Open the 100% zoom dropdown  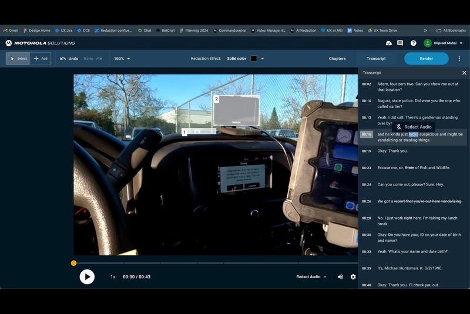122,59
